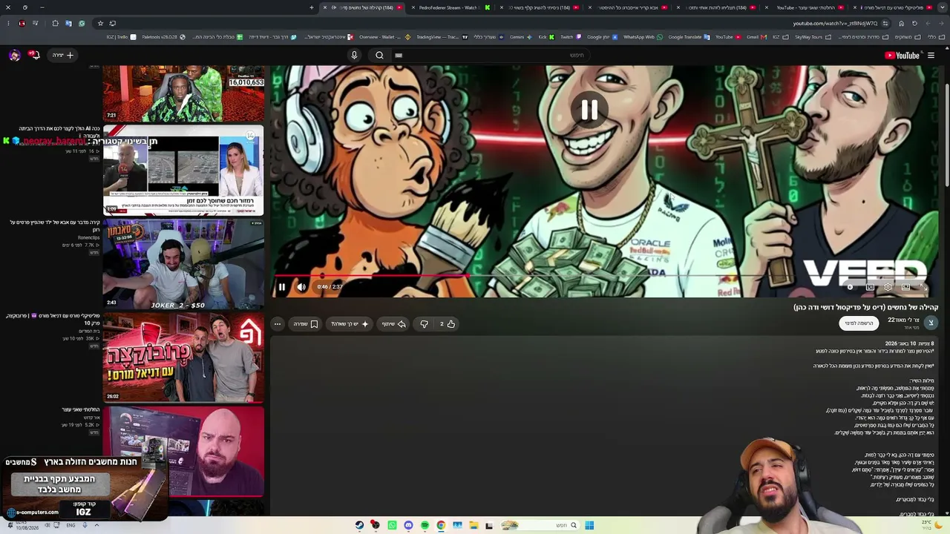Image resolution: width=950 pixels, height=534 pixels.
Task: Open the Windows Start menu
Action: (589, 526)
